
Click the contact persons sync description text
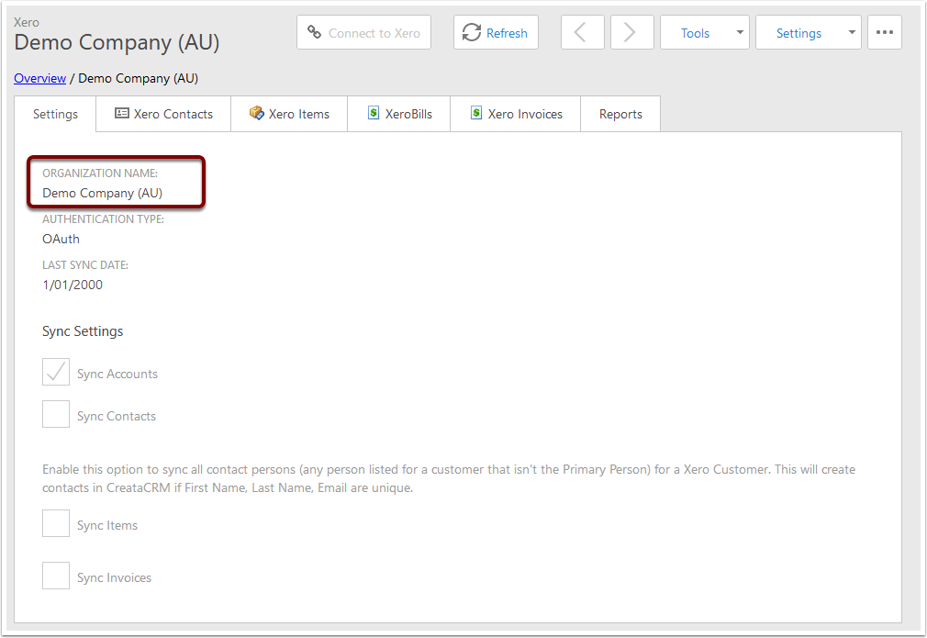pos(449,478)
